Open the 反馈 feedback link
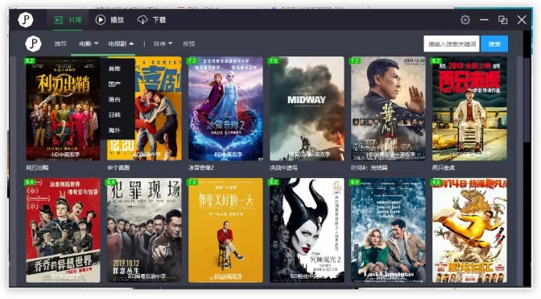The image size is (541, 299). 188,44
